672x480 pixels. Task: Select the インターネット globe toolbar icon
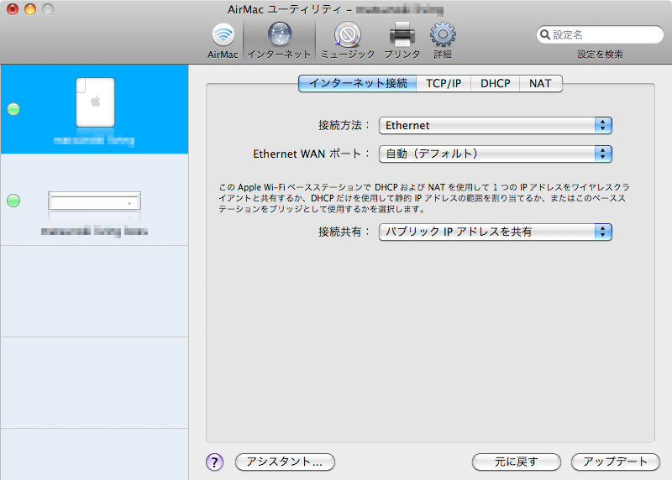click(280, 35)
